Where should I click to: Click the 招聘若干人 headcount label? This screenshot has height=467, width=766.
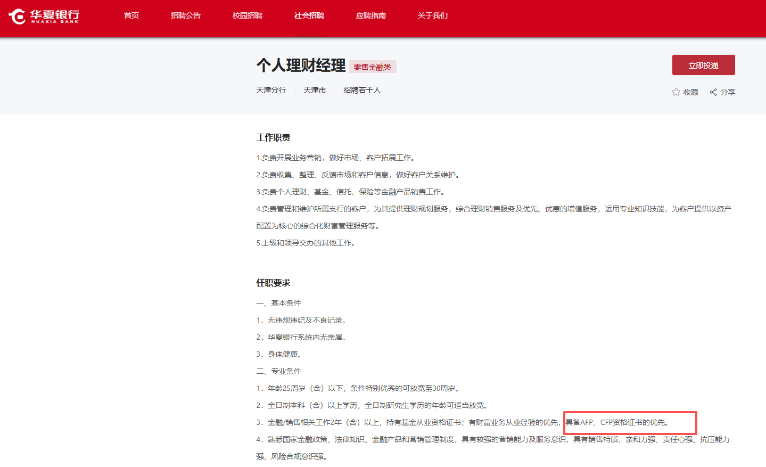click(362, 90)
